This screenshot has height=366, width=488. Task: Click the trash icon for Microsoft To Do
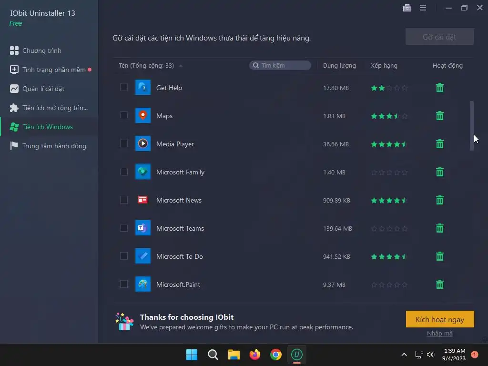[440, 256]
